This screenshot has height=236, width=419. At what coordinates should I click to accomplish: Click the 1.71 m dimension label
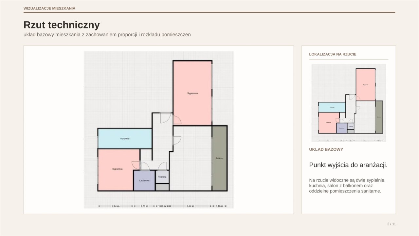[144, 206]
